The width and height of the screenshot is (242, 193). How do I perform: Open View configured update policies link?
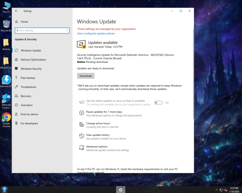coord(96,33)
